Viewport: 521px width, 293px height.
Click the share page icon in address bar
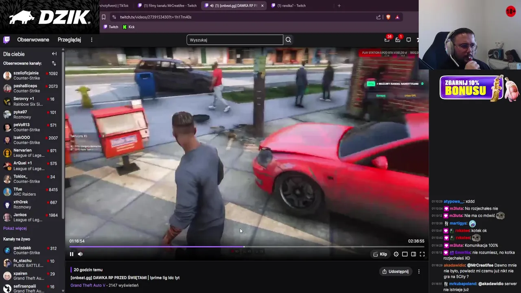pyautogui.click(x=379, y=17)
